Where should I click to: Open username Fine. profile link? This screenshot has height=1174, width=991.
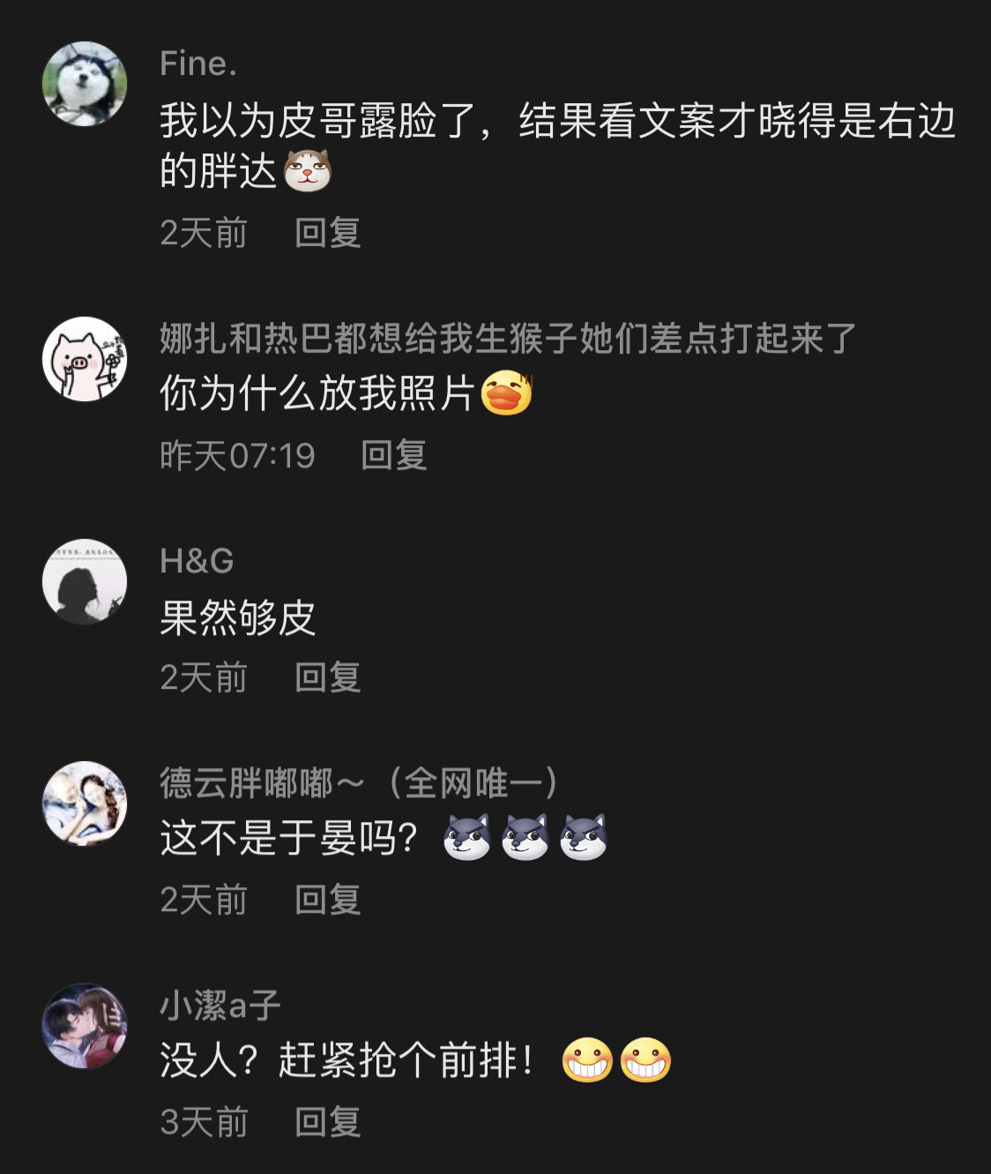tap(198, 64)
